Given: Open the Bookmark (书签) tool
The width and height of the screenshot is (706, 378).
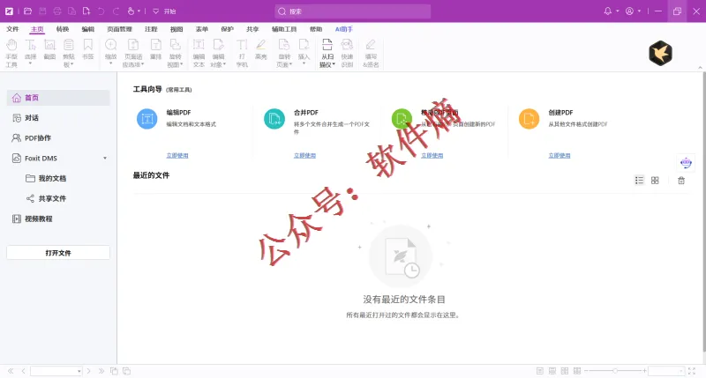Looking at the screenshot, I should (87, 49).
